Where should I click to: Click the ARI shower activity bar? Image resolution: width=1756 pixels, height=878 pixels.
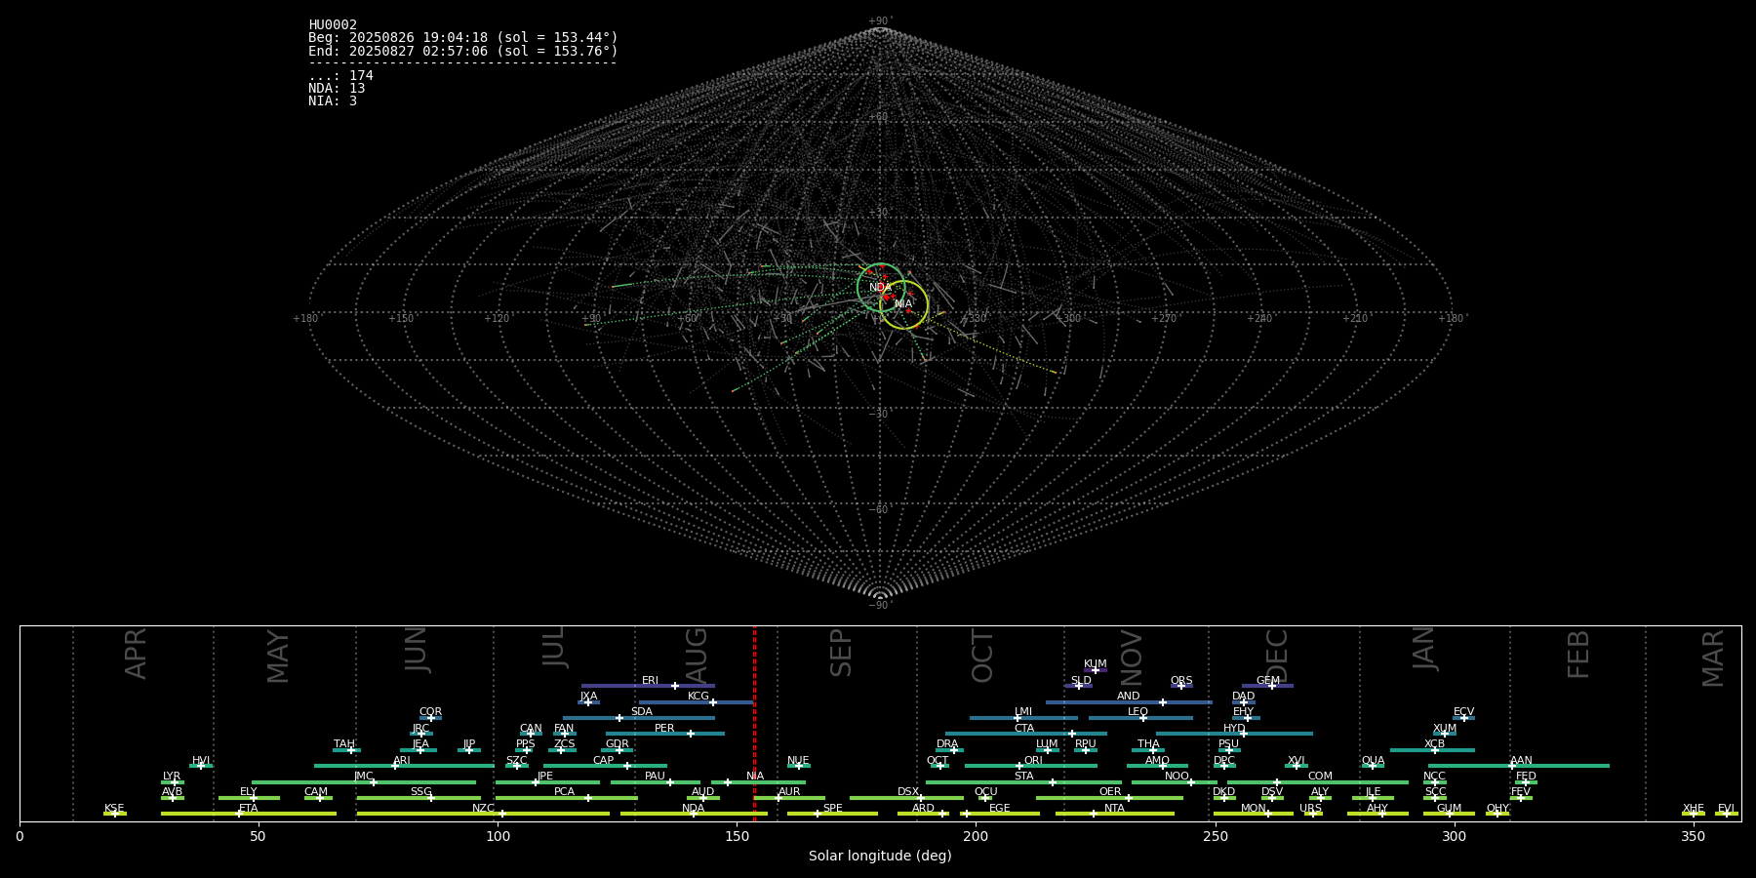[x=404, y=766]
